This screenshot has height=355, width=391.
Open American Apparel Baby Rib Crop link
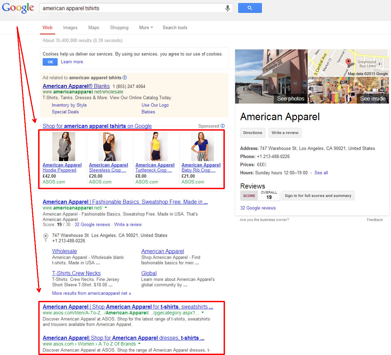(x=201, y=168)
